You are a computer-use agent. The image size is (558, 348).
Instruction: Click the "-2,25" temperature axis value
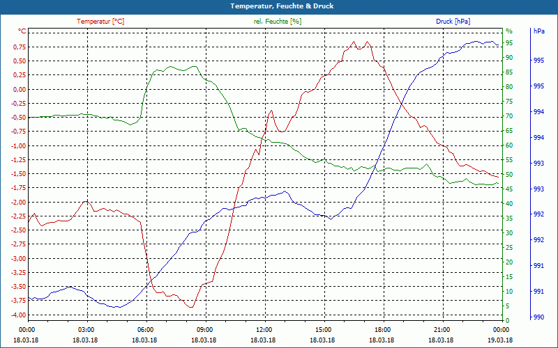[19, 216]
